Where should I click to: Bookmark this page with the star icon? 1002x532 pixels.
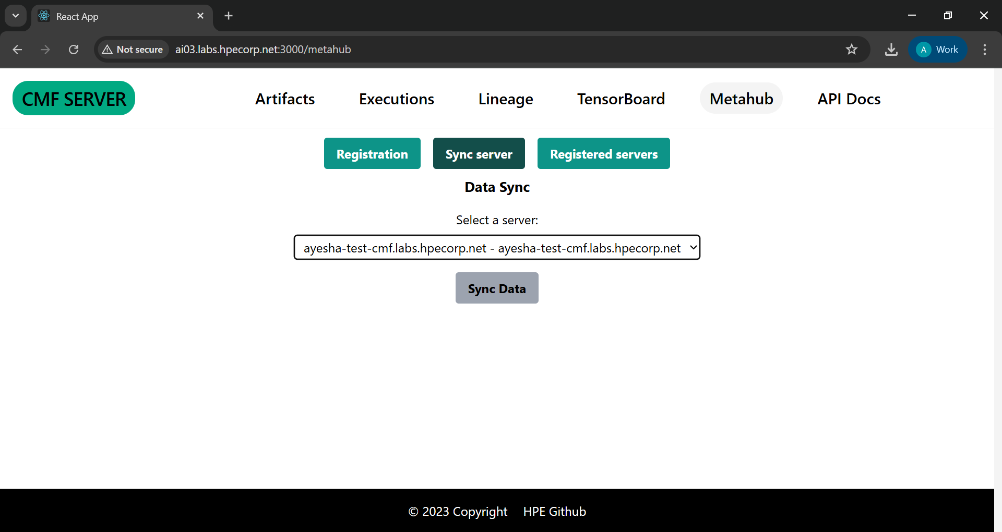point(852,50)
